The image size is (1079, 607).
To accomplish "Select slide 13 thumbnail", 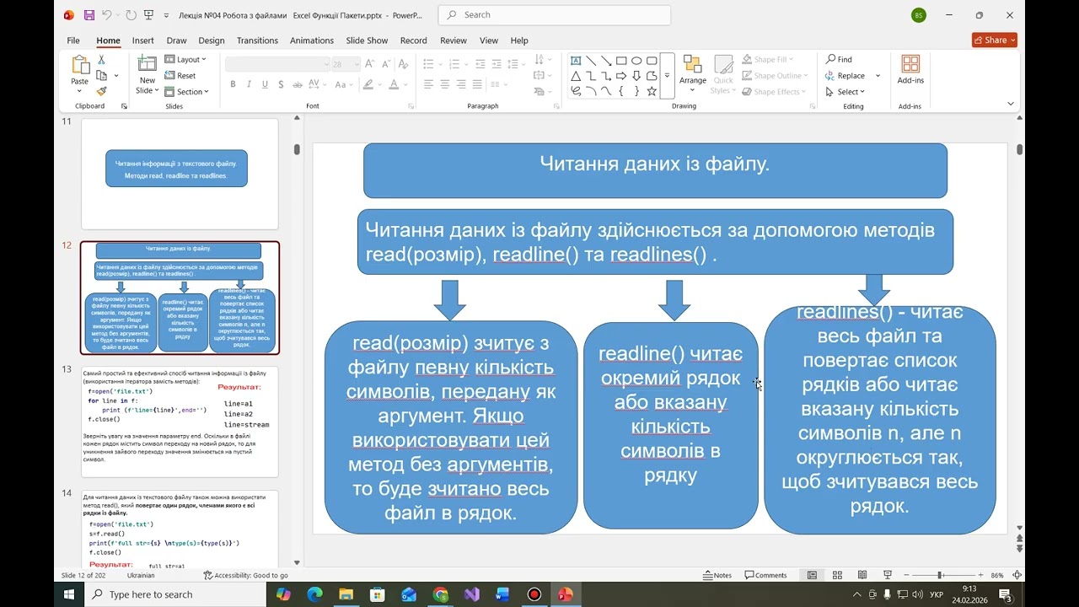I will pyautogui.click(x=180, y=422).
